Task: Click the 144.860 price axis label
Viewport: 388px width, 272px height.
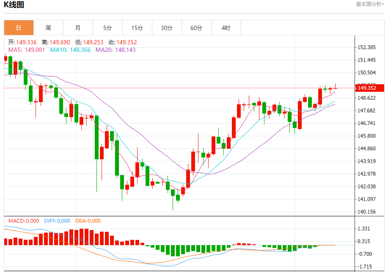Action: click(367, 148)
